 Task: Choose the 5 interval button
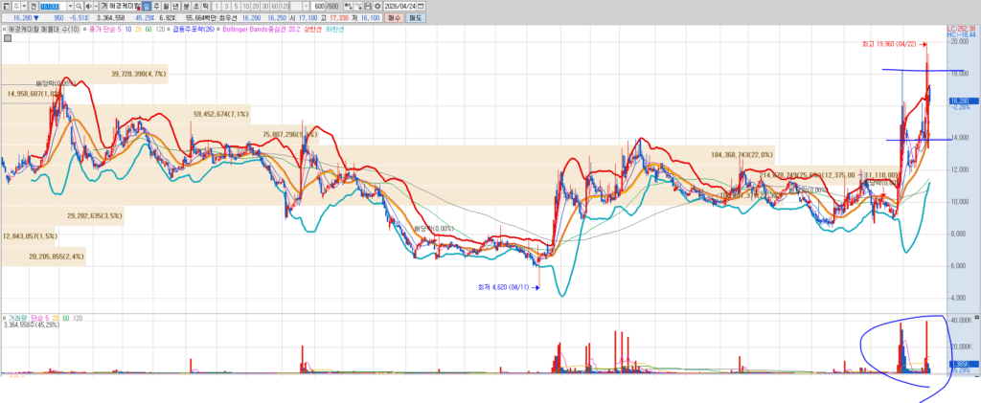(236, 7)
